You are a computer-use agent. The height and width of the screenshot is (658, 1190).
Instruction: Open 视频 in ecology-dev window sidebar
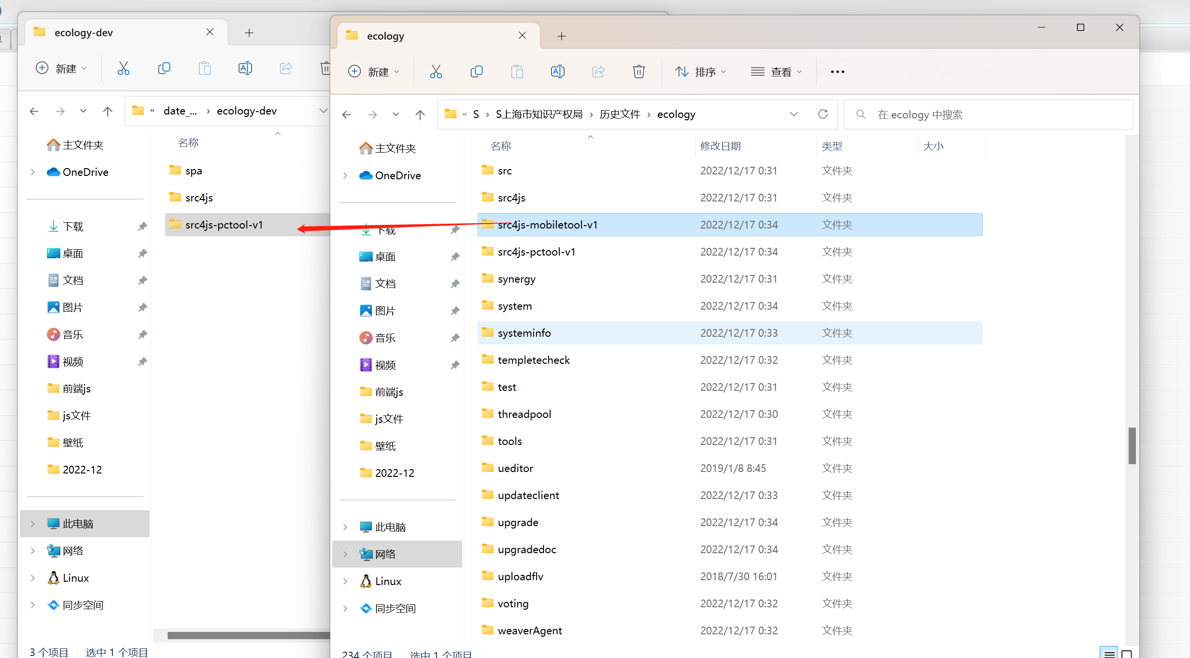[x=73, y=361]
